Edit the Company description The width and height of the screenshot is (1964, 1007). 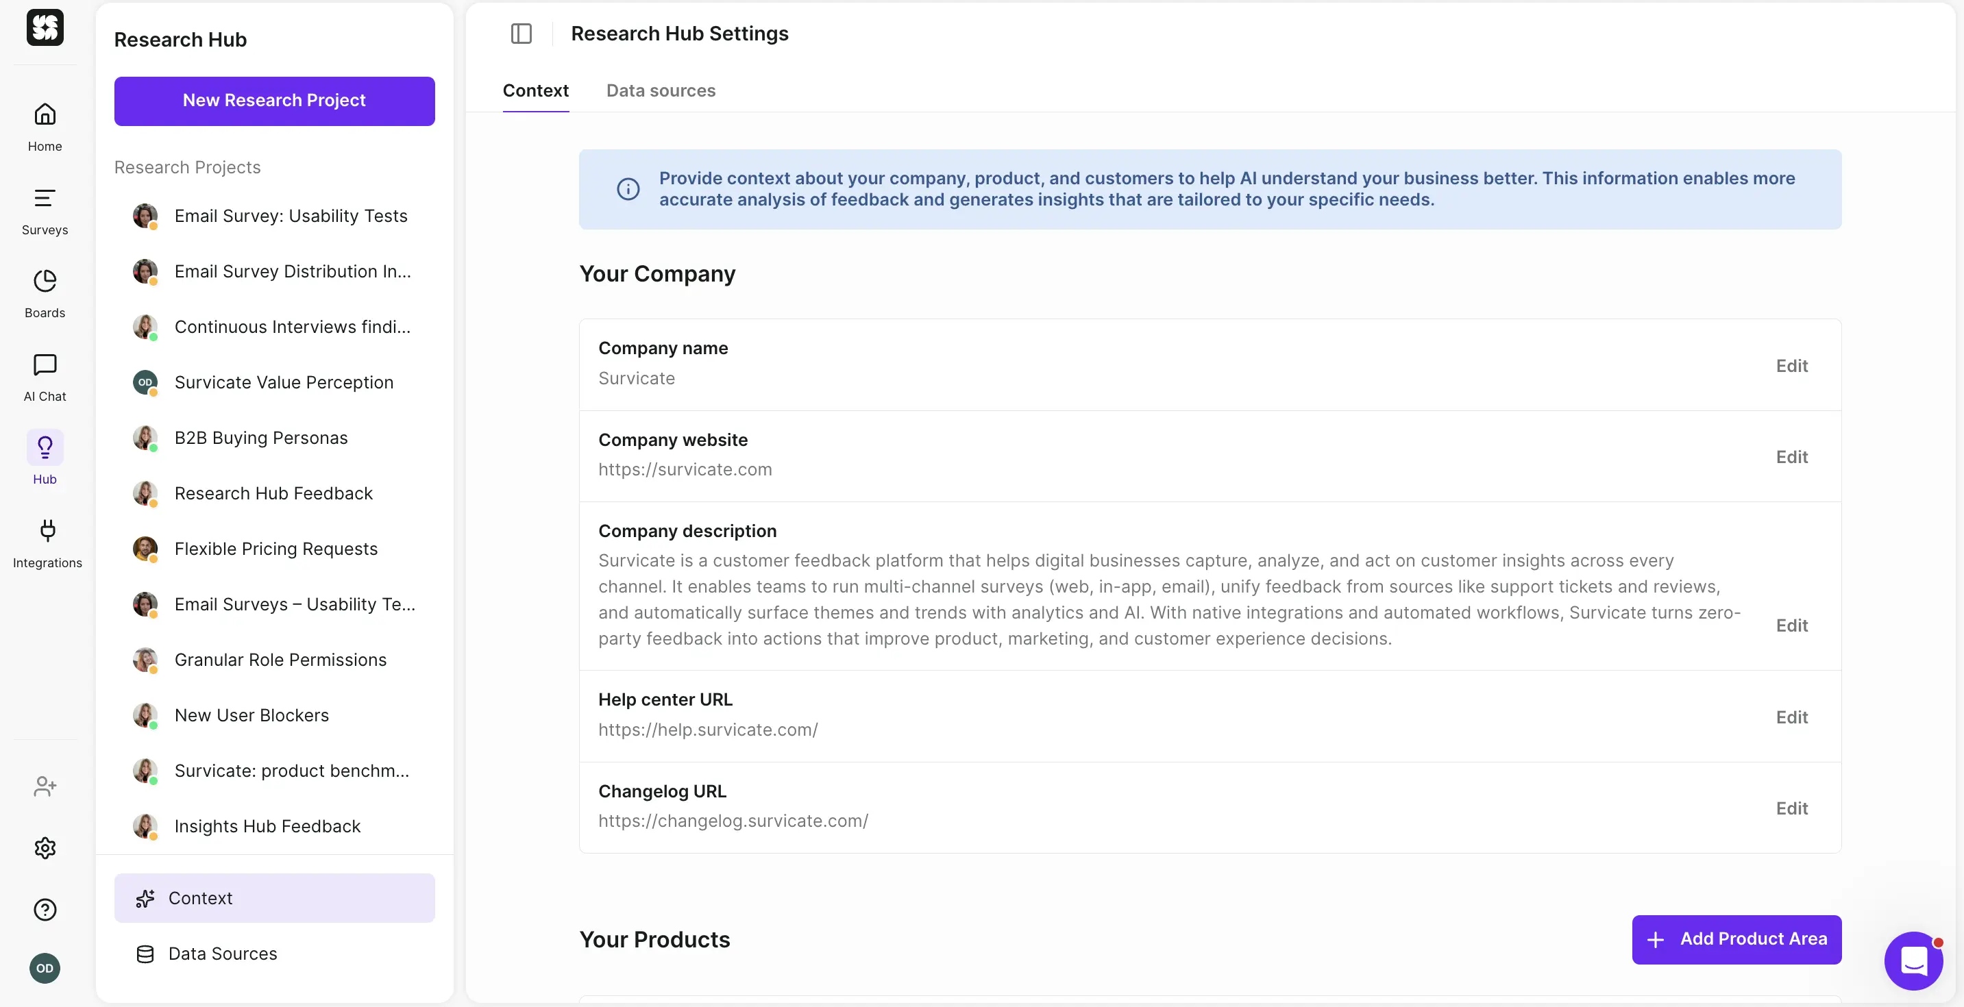[x=1792, y=625]
